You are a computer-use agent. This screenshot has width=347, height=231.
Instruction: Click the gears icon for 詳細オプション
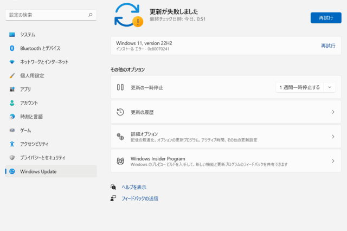pyautogui.click(x=120, y=137)
